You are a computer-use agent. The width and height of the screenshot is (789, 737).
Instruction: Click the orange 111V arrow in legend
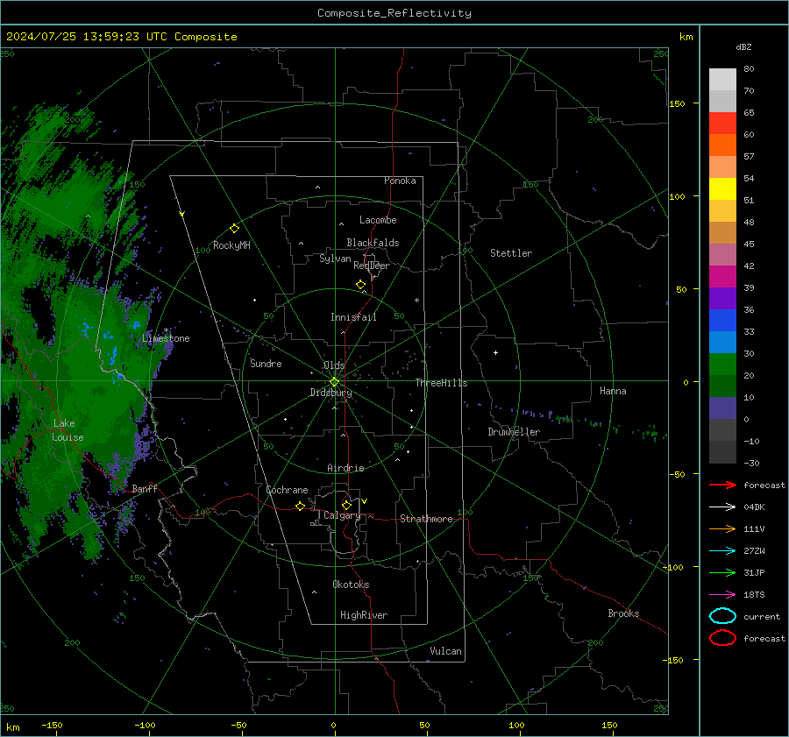tap(722, 528)
